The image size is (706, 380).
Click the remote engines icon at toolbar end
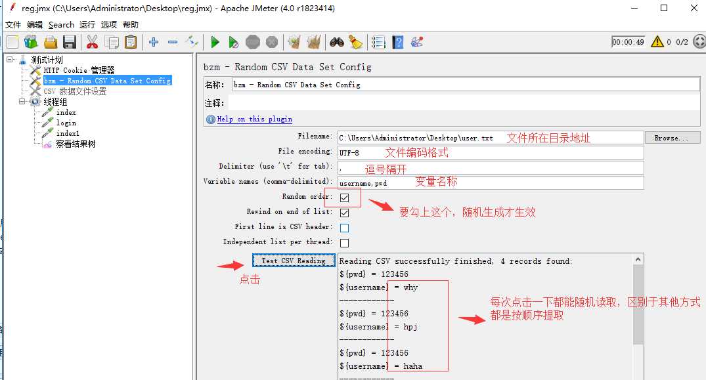coord(699,42)
